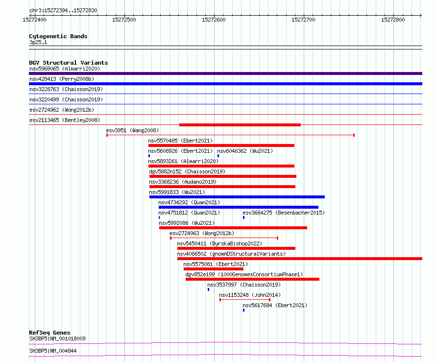Screen dimensions: 436x362
Task: Click esv2724962 (Wong2012b) label
Action: pos(62,110)
